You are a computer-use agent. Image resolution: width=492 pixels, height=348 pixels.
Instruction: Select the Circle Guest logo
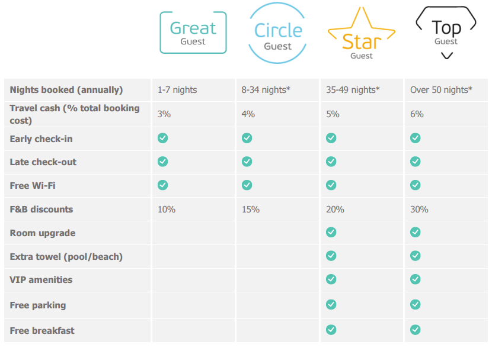pyautogui.click(x=277, y=33)
